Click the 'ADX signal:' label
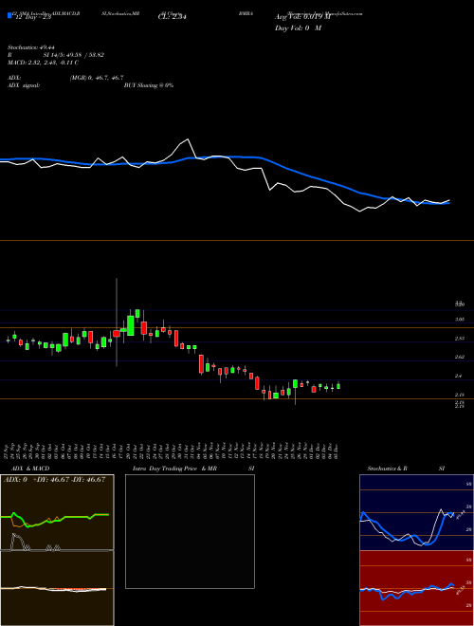 pyautogui.click(x=23, y=85)
